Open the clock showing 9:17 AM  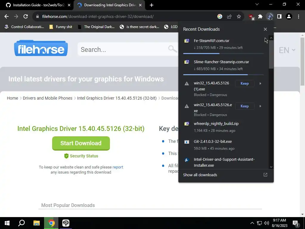tap(279, 223)
